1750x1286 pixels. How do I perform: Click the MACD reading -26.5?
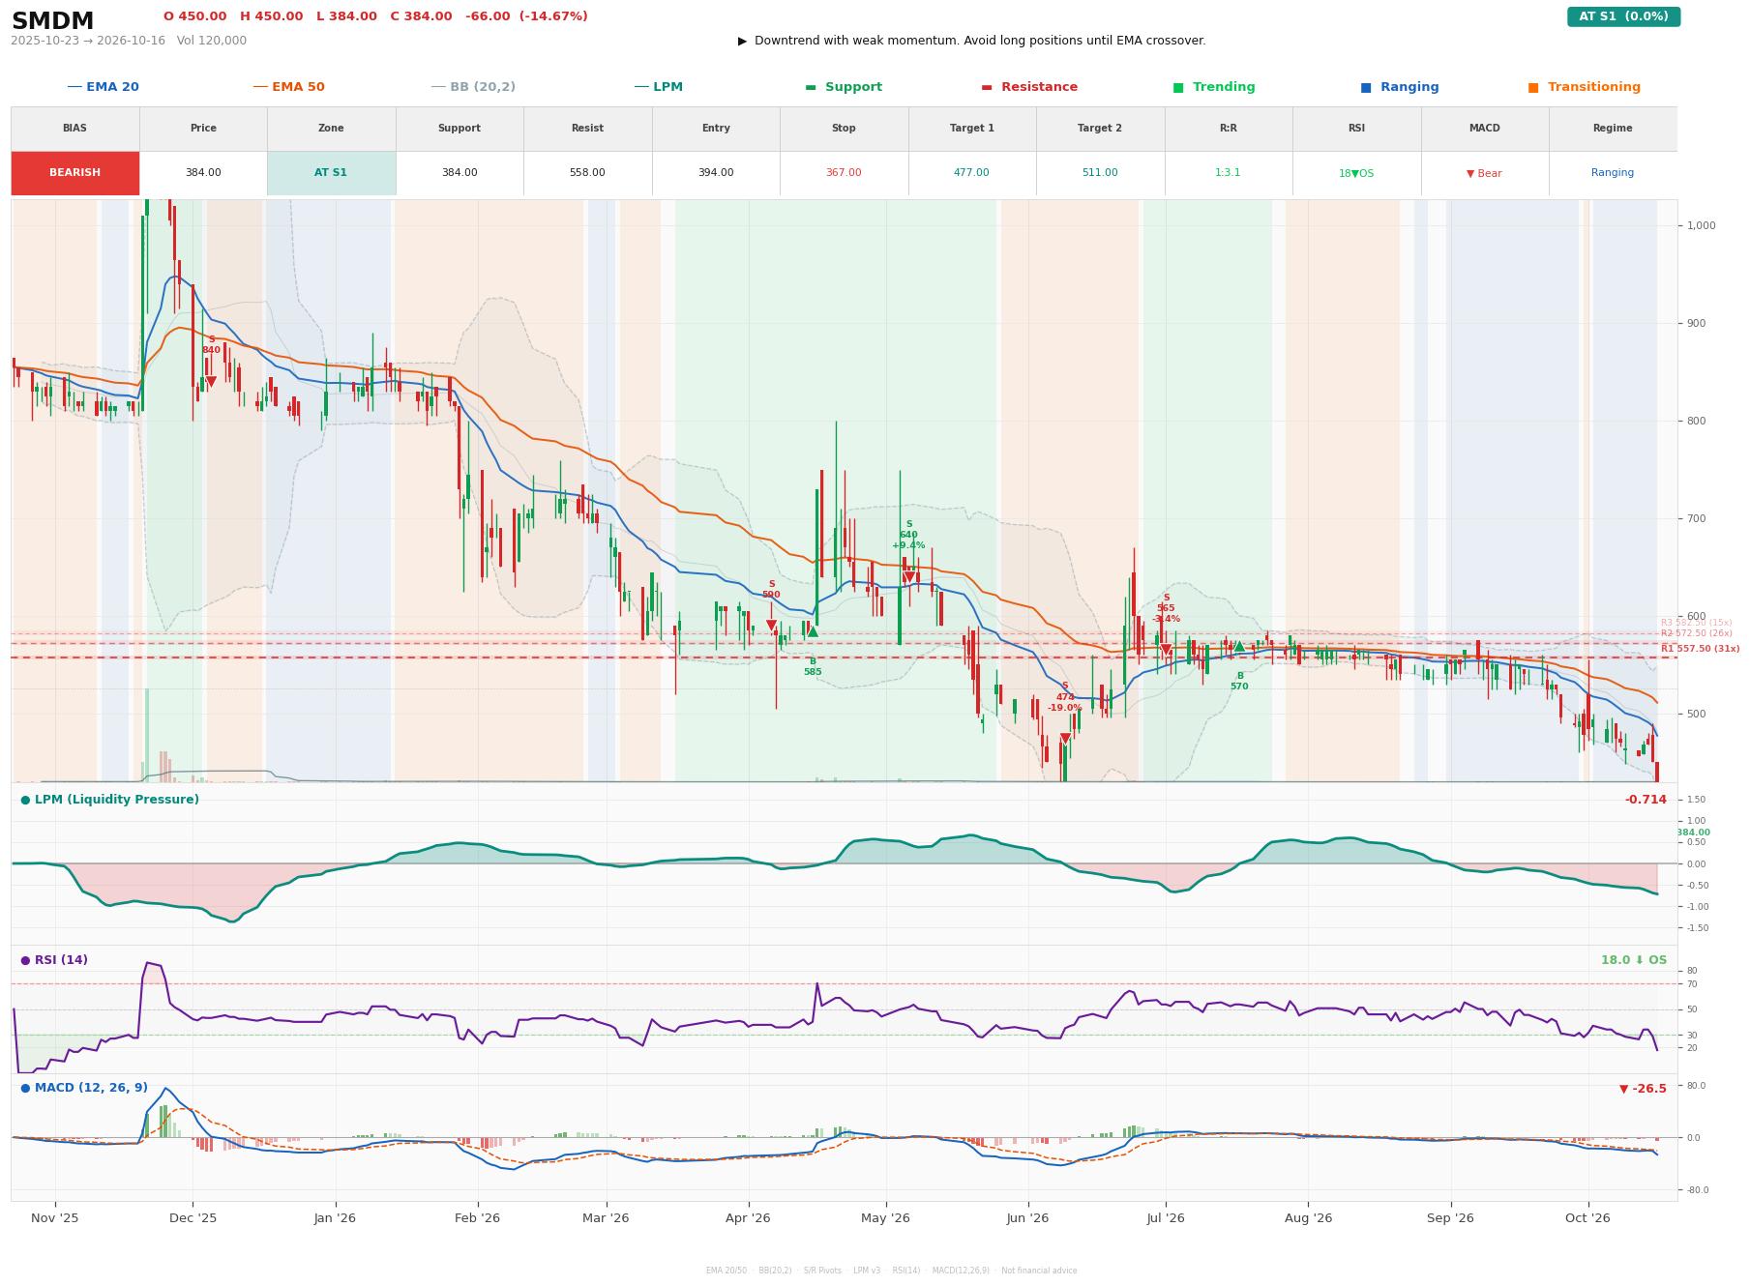click(x=1643, y=1089)
